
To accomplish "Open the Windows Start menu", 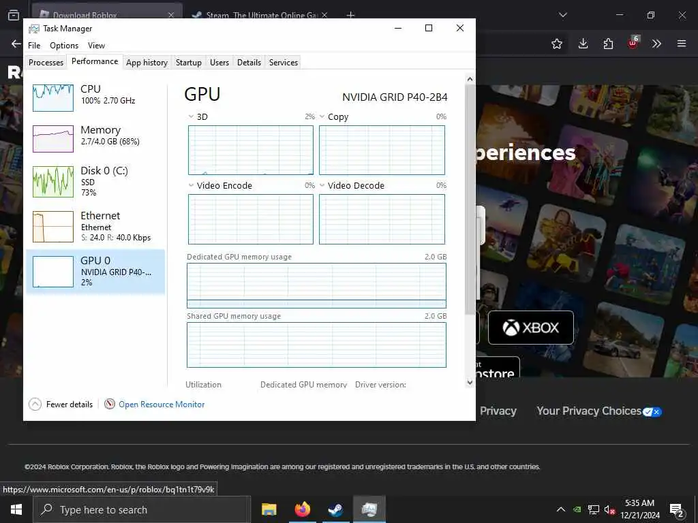I will (16, 509).
